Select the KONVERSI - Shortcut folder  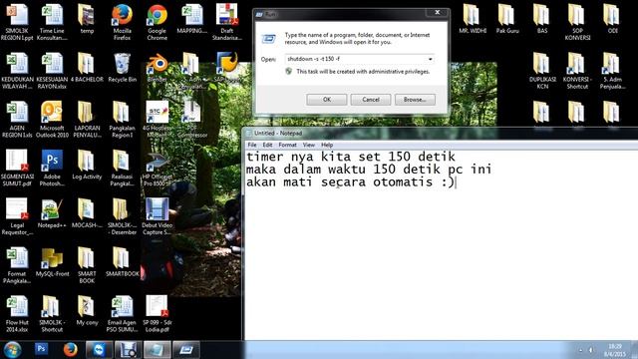click(x=577, y=71)
